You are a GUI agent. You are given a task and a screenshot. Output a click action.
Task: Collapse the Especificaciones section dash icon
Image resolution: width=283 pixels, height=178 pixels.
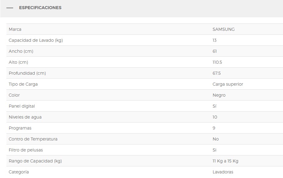[x=10, y=8]
